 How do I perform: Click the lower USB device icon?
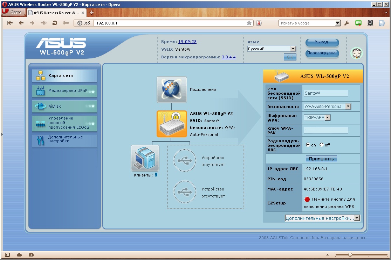click(185, 192)
